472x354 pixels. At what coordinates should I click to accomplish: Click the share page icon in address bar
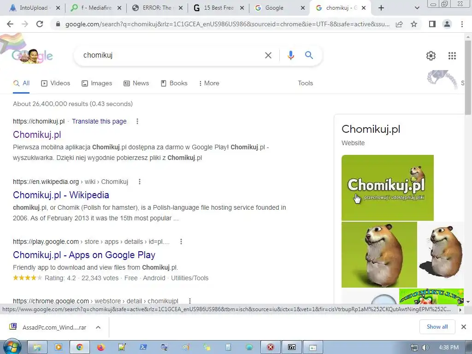click(x=399, y=24)
